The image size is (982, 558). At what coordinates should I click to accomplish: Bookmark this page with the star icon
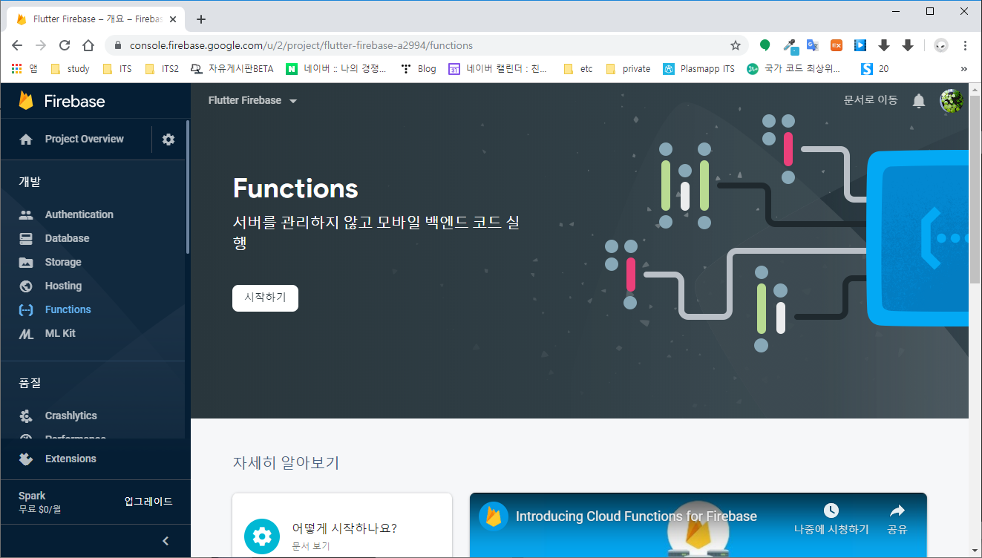point(736,45)
